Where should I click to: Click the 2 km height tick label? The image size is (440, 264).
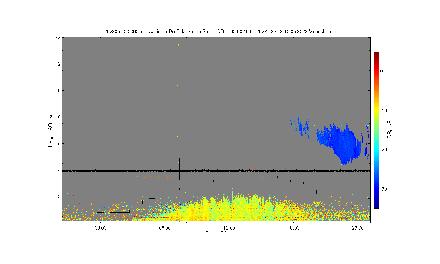click(59, 197)
